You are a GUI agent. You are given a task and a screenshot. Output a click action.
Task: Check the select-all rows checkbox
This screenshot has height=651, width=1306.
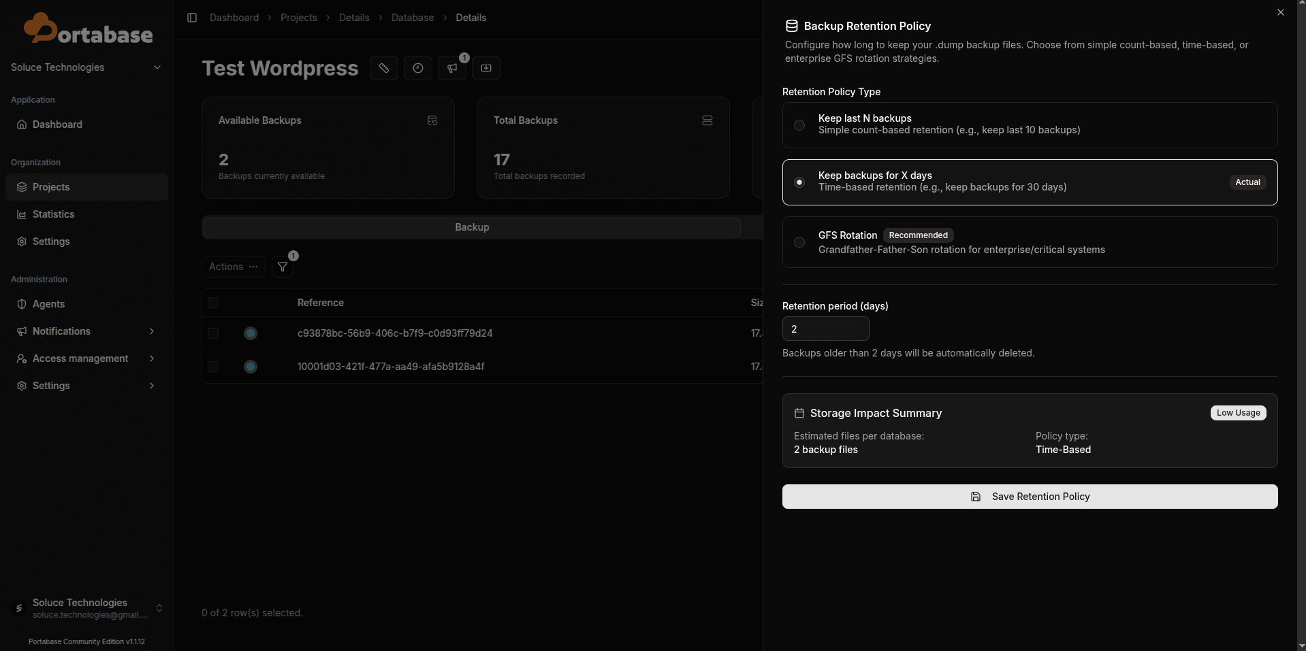(x=213, y=303)
